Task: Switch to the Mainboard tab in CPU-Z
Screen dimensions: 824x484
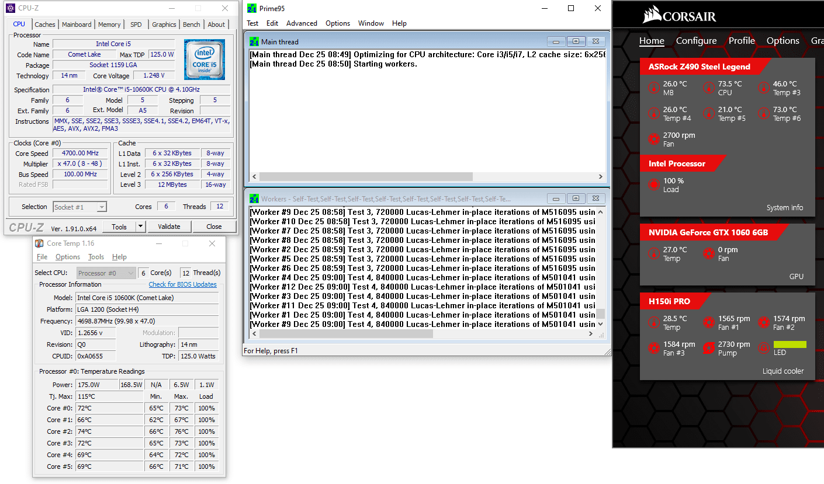Action: [x=77, y=25]
